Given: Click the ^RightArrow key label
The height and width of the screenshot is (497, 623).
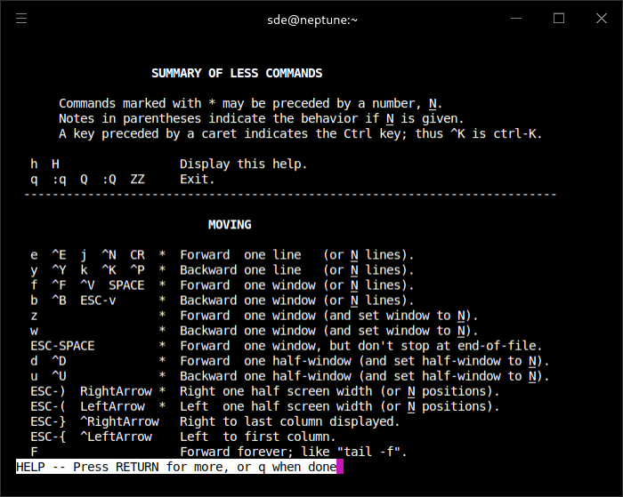Looking at the screenshot, I should (119, 421).
